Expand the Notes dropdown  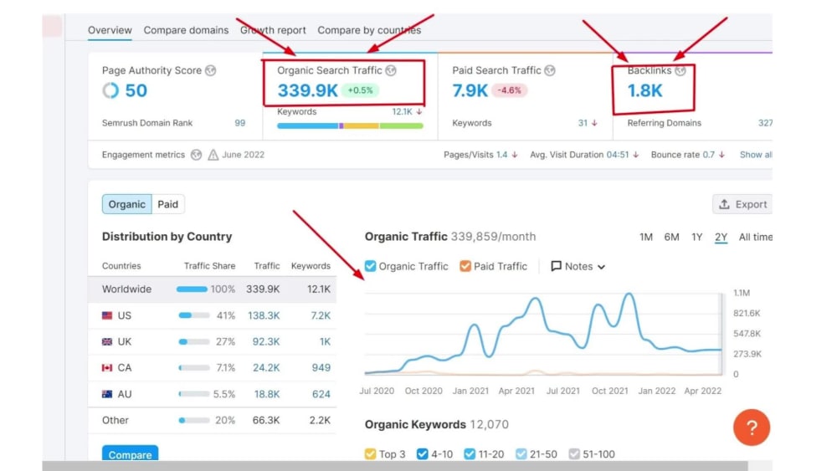pyautogui.click(x=578, y=266)
